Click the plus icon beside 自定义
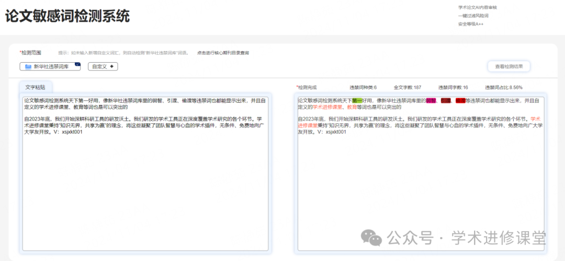 click(111, 66)
